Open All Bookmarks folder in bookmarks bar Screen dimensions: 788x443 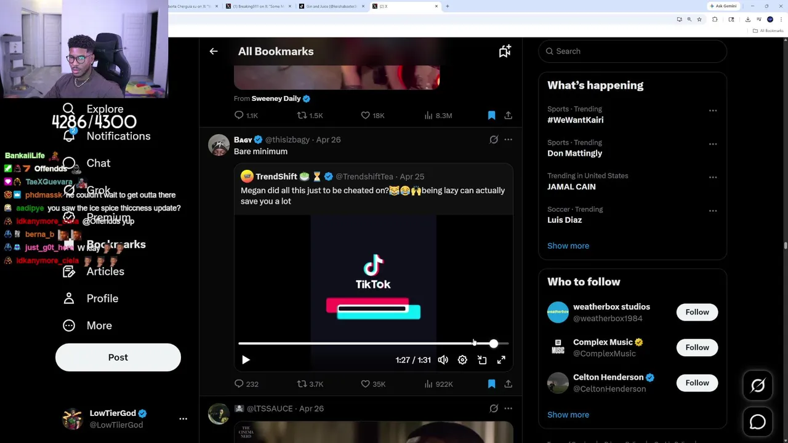(769, 31)
